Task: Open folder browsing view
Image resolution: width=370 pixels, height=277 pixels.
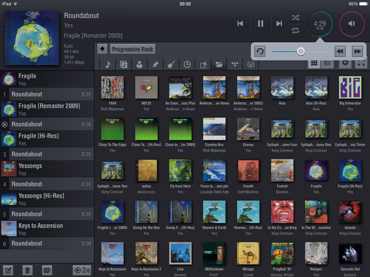Action: [219, 65]
